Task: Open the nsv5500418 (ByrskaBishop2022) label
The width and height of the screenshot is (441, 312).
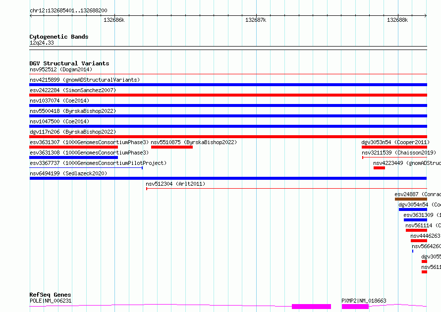Action: [x=73, y=111]
